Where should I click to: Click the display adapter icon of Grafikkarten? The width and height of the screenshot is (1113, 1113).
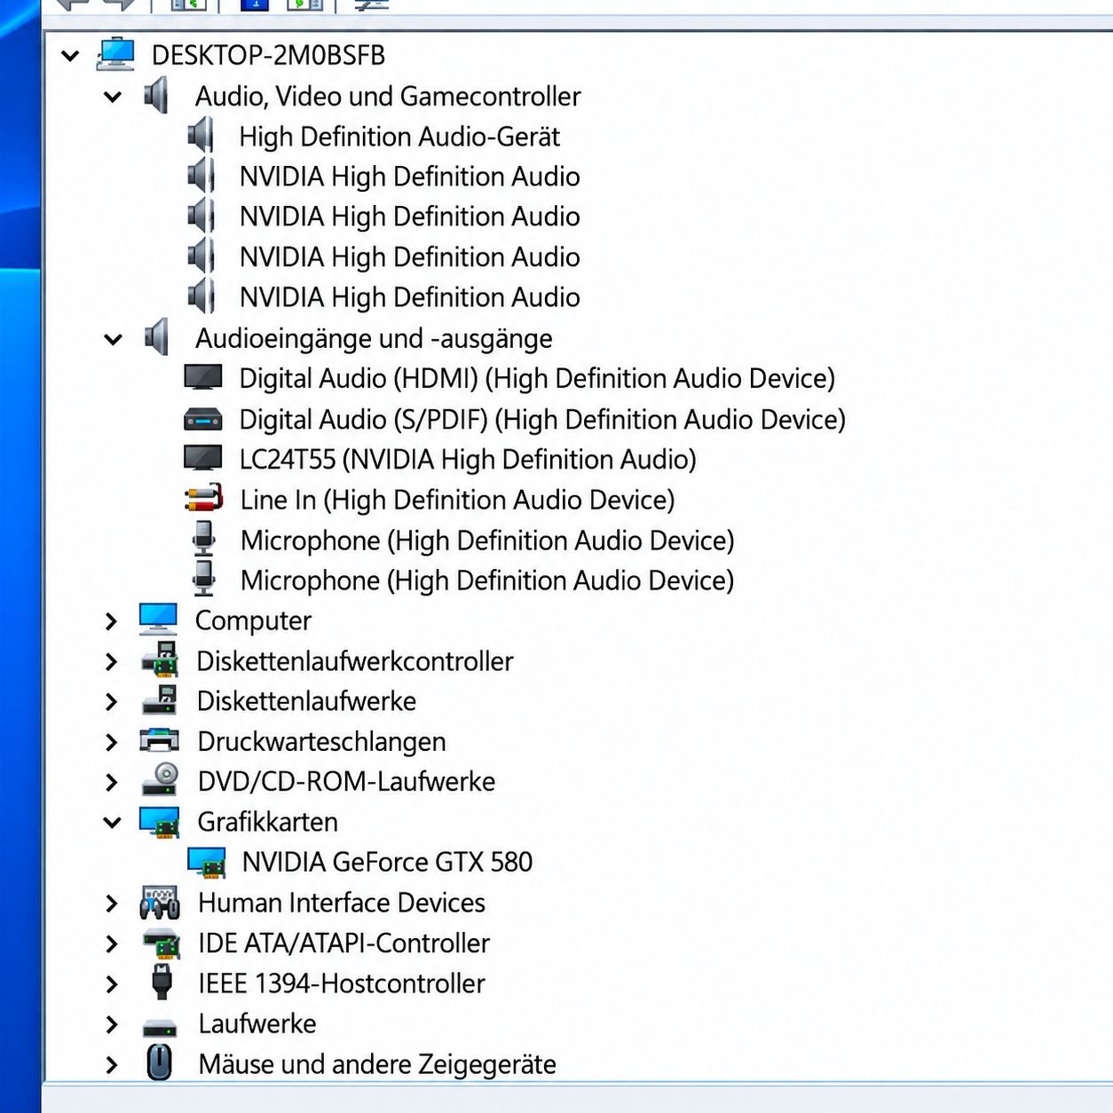(x=160, y=822)
